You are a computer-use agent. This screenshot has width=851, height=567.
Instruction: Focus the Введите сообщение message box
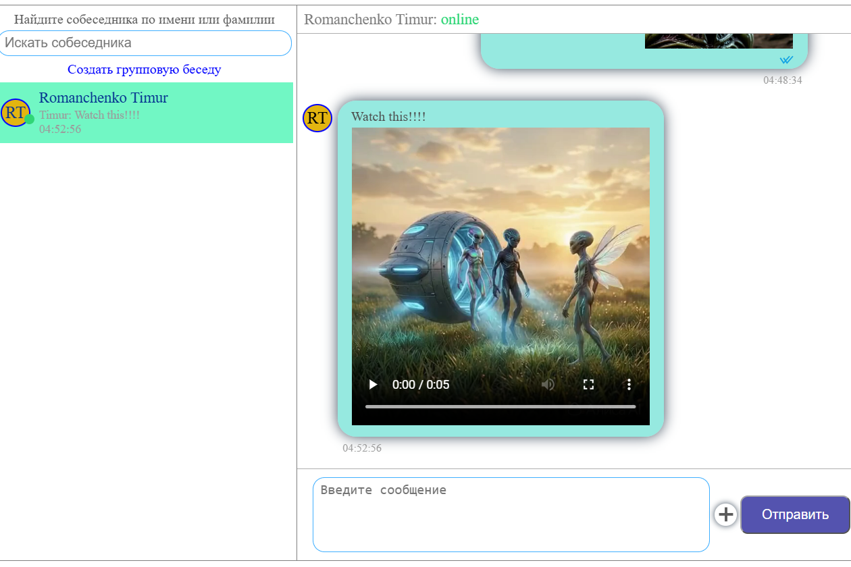[511, 515]
